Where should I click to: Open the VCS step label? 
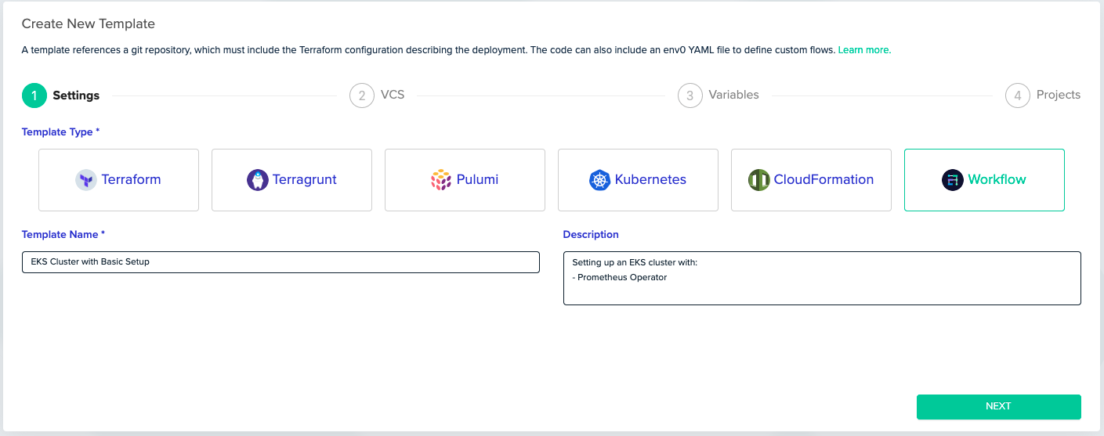tap(393, 95)
